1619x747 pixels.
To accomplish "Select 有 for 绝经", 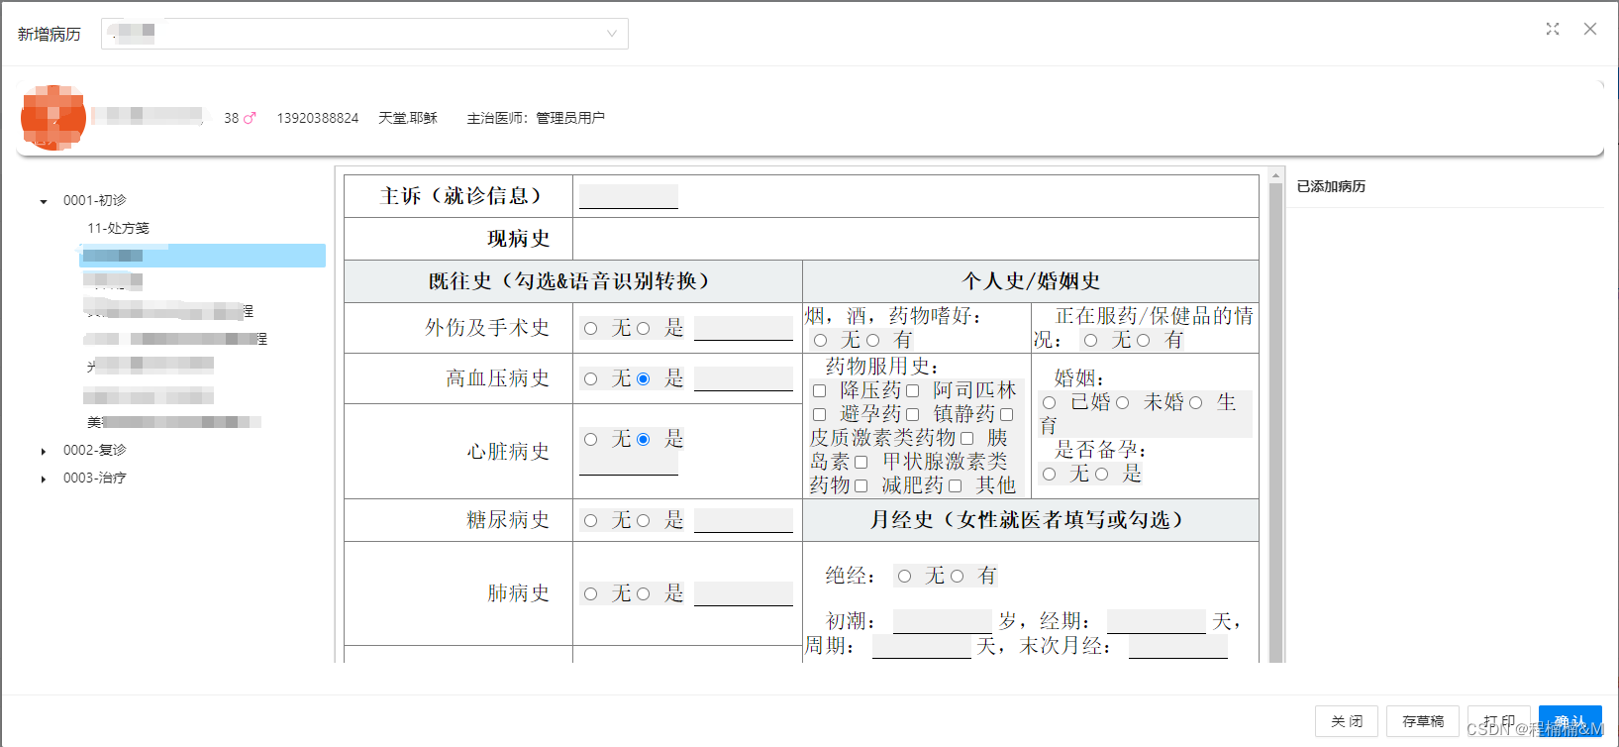I will (x=958, y=576).
